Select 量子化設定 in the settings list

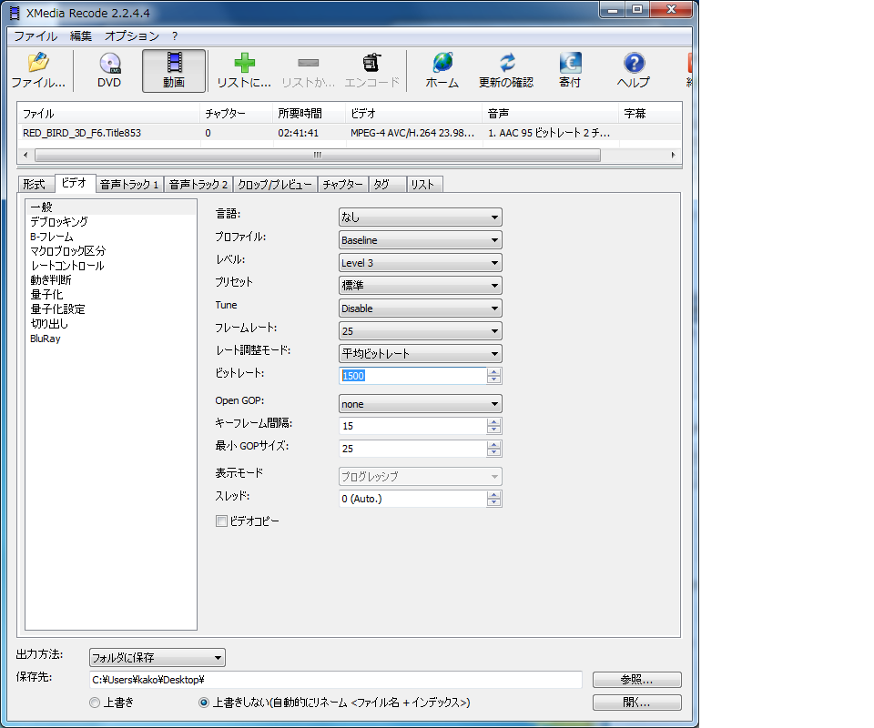(58, 309)
